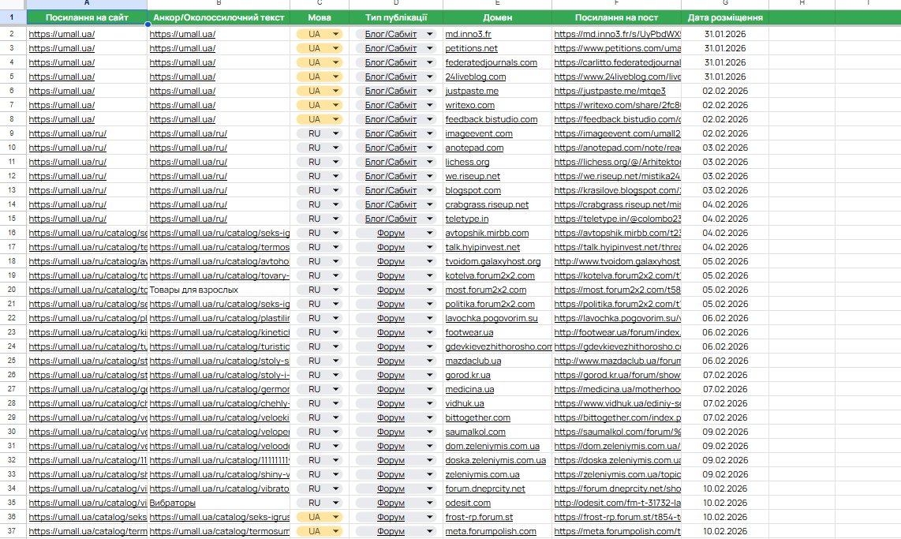This screenshot has width=901, height=539.
Task: Select the Домен header cell
Action: [497, 17]
